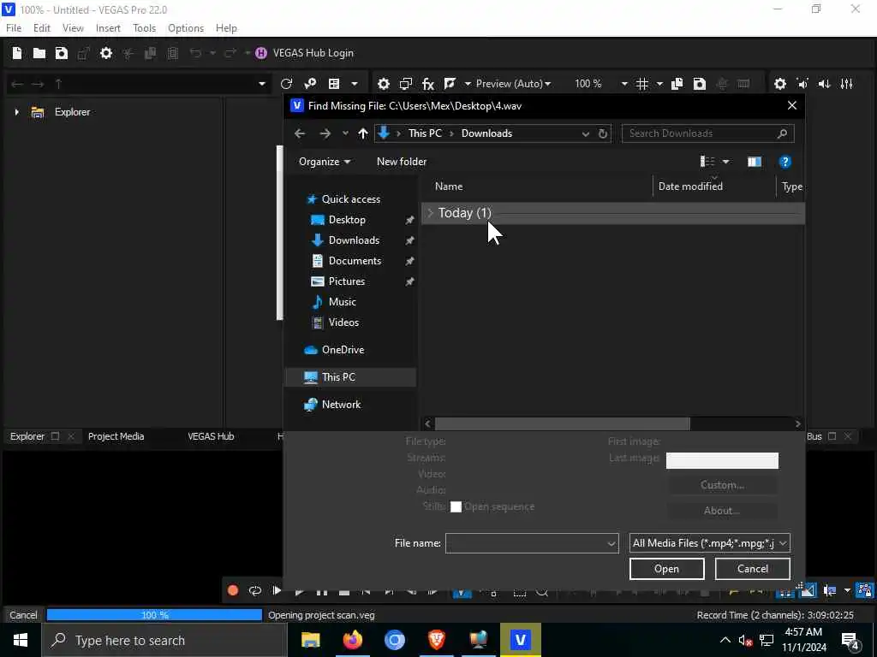Click the Search Downloads field
This screenshot has height=657, width=877.
(x=707, y=133)
